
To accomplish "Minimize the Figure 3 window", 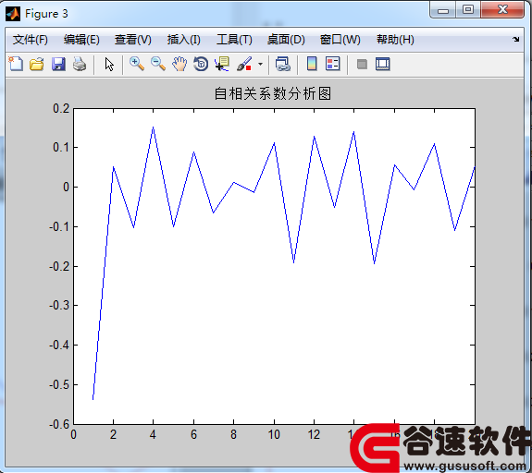I will (443, 9).
